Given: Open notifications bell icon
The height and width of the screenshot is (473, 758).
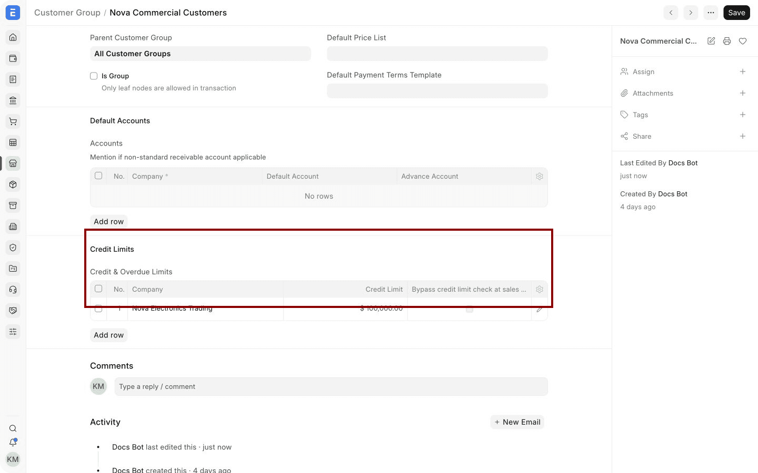Looking at the screenshot, I should [13, 443].
